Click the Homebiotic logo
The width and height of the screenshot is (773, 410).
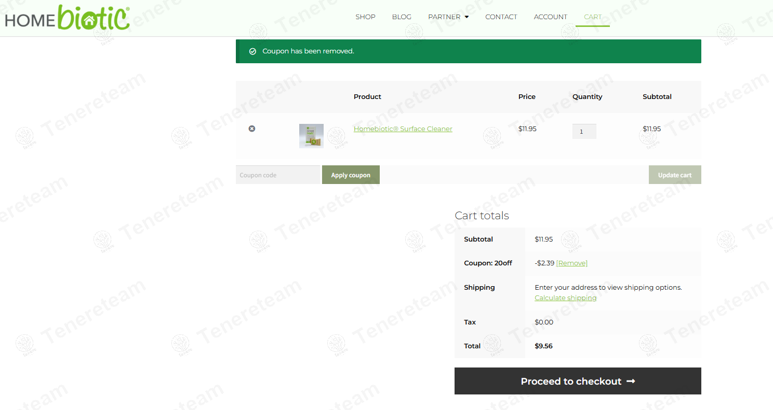pyautogui.click(x=68, y=18)
